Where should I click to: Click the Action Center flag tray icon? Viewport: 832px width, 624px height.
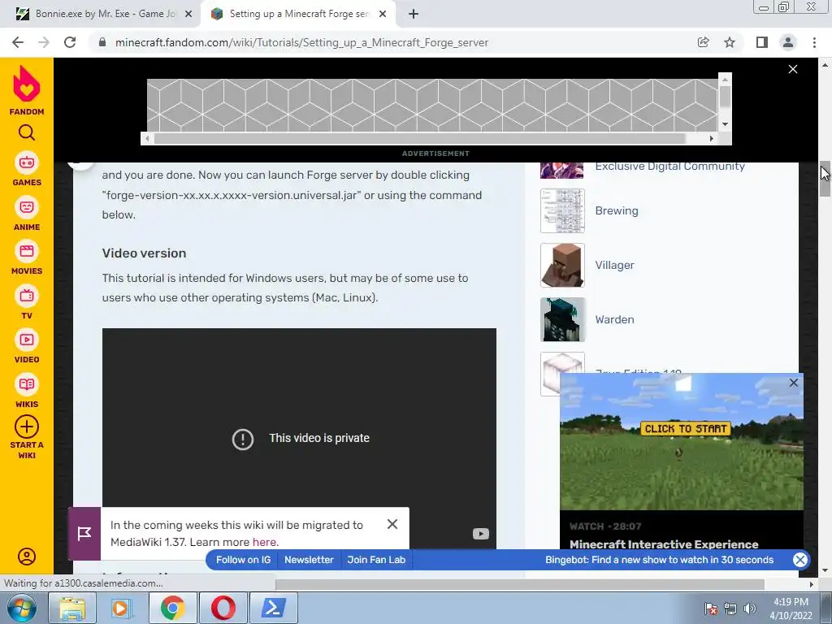pos(711,609)
